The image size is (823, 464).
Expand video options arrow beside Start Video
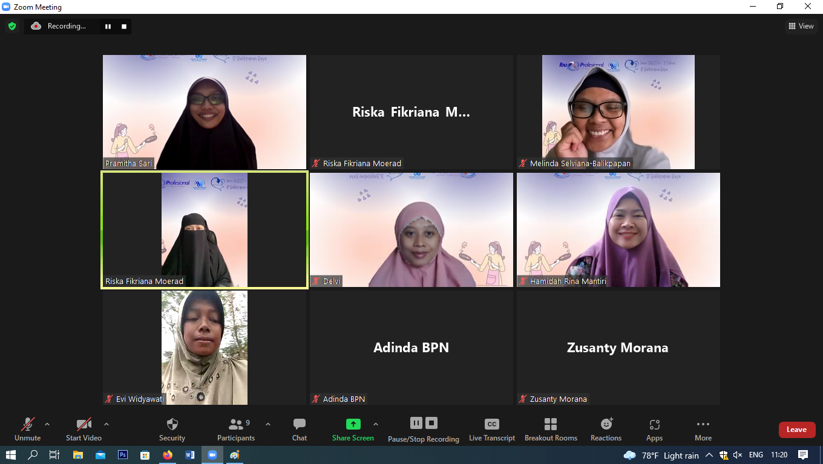click(107, 424)
